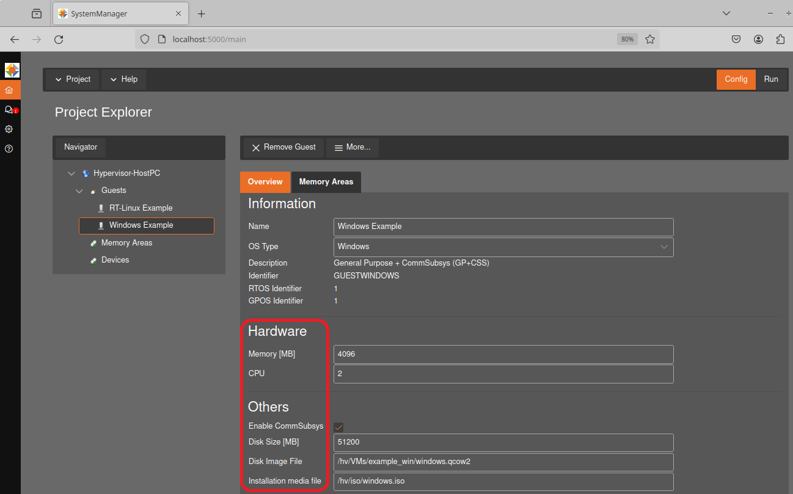
Task: Switch to the Memory Areas tab
Action: coord(326,182)
